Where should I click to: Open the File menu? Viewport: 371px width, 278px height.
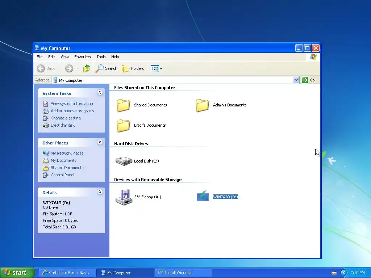[39, 57]
